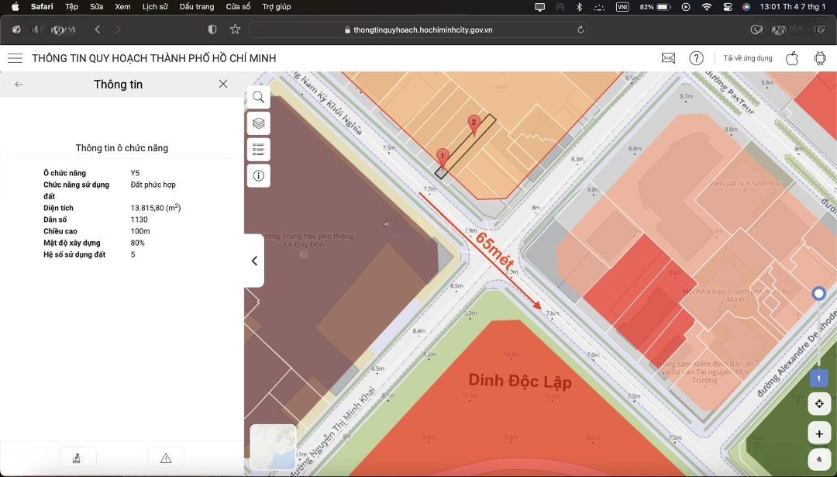
Task: Click the map opacity slider handle
Action: [x=818, y=294]
